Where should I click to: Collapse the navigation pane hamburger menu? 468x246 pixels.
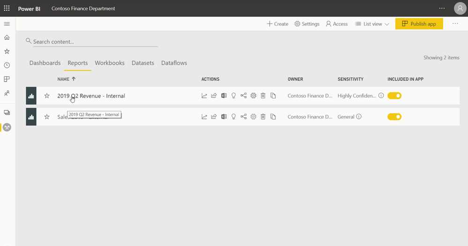tap(7, 24)
